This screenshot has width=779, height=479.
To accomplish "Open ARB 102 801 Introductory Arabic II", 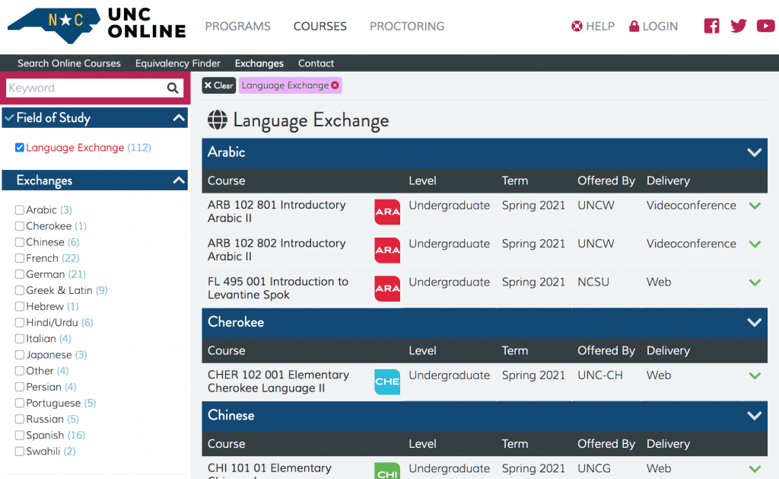I will tap(277, 212).
